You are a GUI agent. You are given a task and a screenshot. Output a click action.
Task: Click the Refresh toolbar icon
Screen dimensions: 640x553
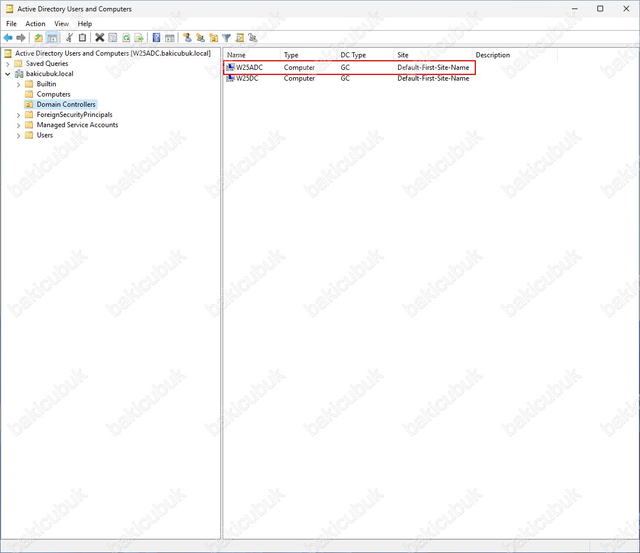tap(127, 38)
